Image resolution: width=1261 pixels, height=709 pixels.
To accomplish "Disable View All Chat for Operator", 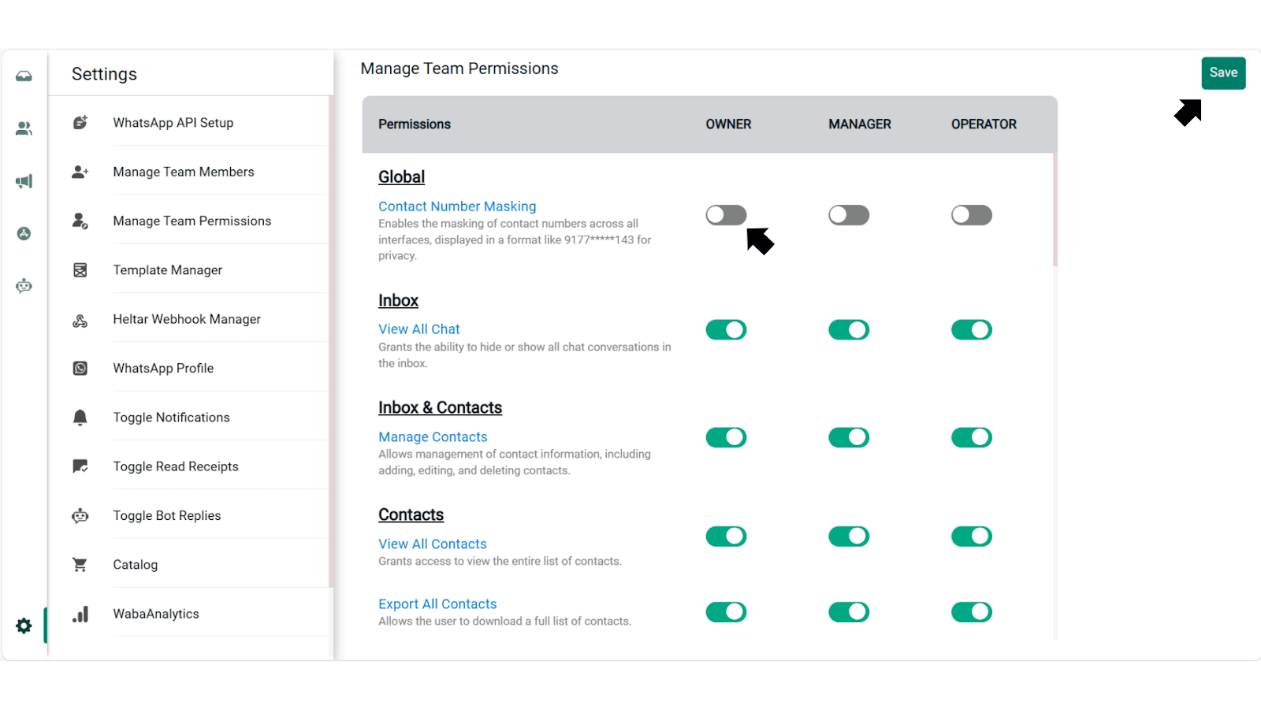I will pyautogui.click(x=971, y=330).
